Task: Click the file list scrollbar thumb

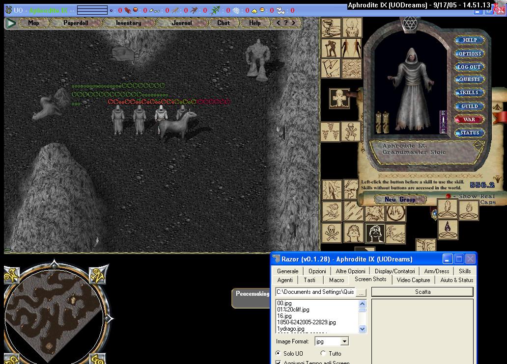Action: (363, 310)
